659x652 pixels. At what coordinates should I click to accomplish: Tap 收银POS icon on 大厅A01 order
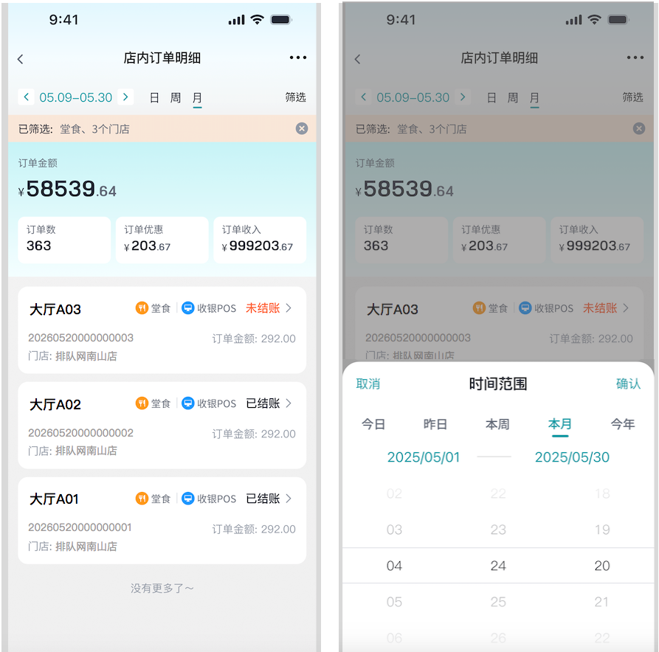click(188, 499)
